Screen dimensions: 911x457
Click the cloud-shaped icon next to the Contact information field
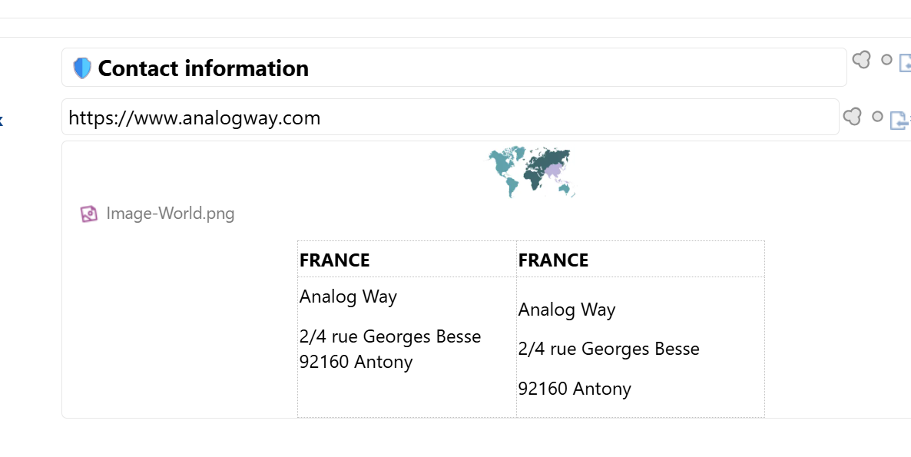862,60
